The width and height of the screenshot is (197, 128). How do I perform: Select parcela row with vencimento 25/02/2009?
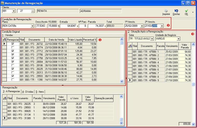159,52
